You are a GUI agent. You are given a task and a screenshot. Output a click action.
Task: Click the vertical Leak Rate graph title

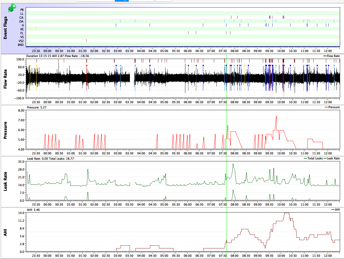point(6,181)
